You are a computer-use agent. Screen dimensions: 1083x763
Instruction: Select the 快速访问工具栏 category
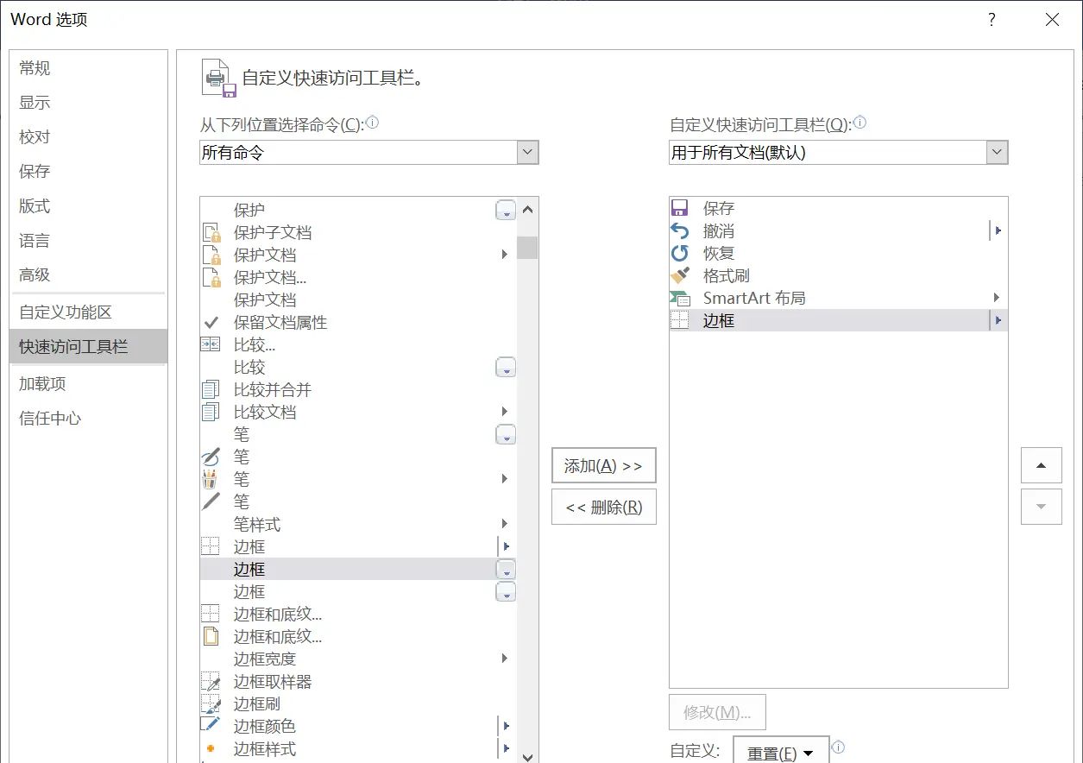pos(88,347)
